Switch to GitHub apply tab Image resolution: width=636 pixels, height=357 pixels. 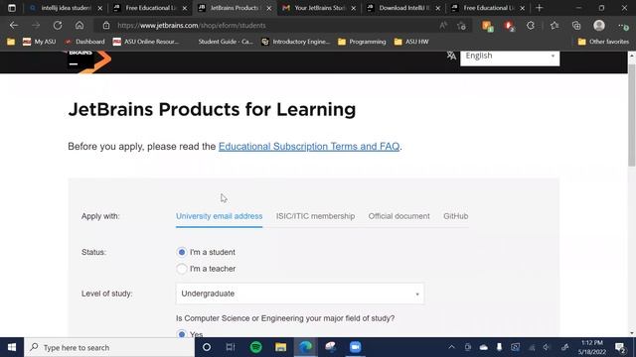(x=455, y=216)
